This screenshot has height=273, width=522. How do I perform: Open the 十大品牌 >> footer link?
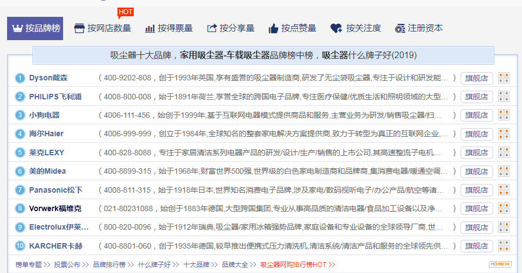(201, 265)
